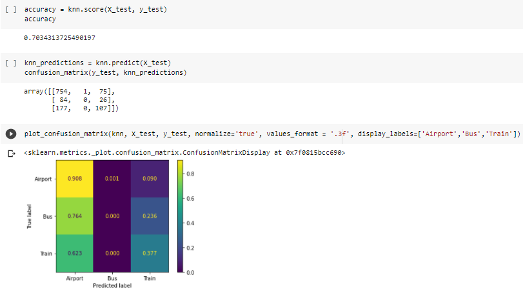This screenshot has width=523, height=291.
Task: Run the knn.predict cell via its brackets
Action: (x=10, y=63)
